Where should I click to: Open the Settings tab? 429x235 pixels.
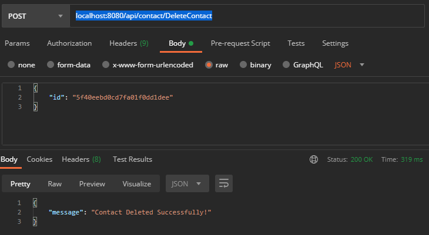335,43
